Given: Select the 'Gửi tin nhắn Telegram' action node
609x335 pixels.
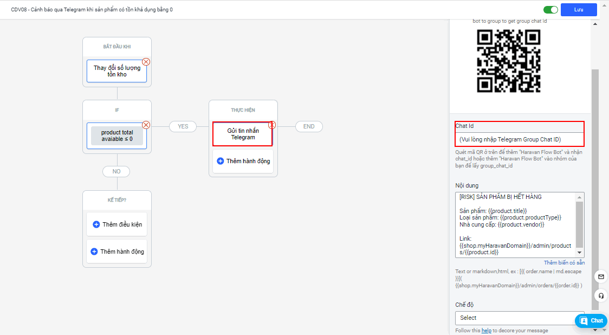Looking at the screenshot, I should point(243,134).
